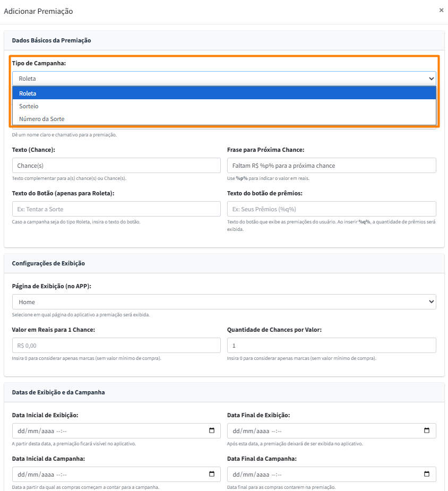Expand the Página de Exibição dropdown
This screenshot has width=448, height=491.
click(x=223, y=302)
